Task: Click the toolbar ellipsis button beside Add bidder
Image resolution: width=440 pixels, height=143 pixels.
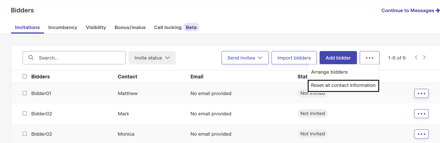Action: [x=369, y=58]
